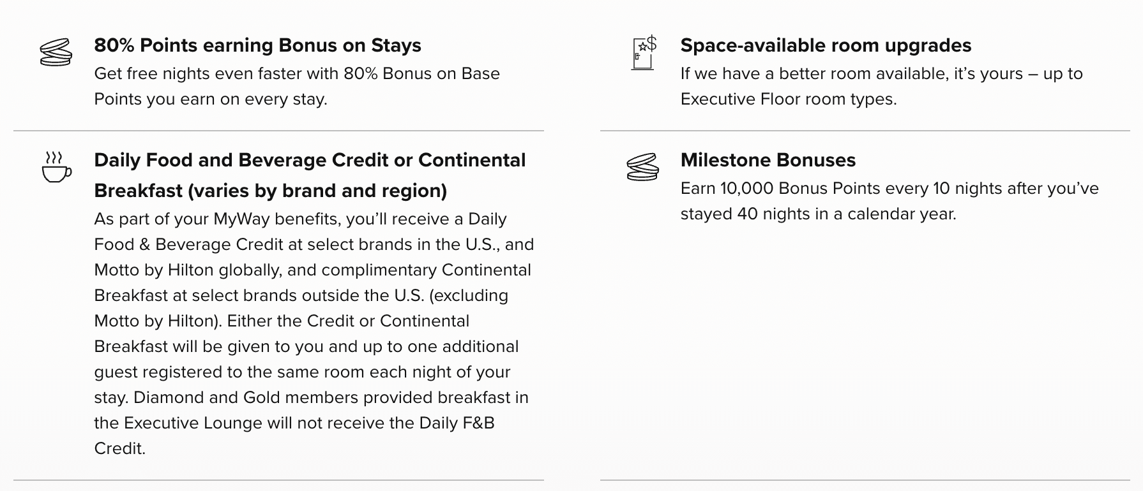Click the coins icon beside Milestone Bonuses

(642, 167)
